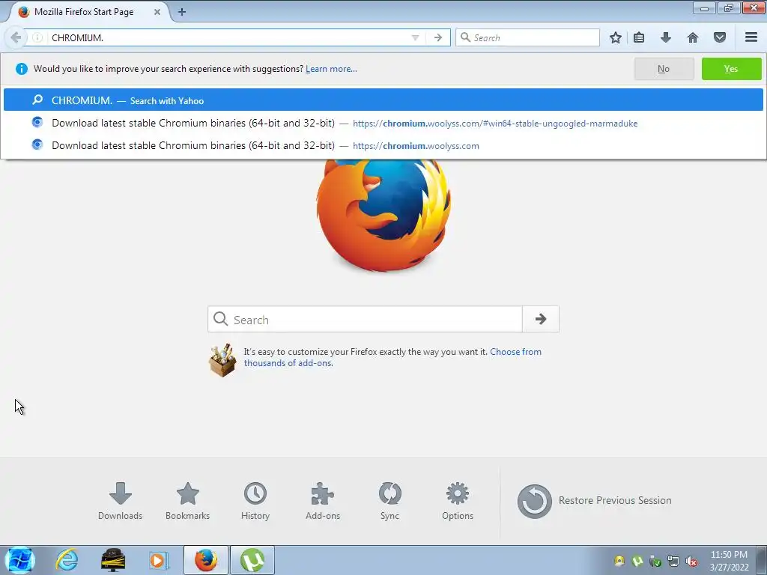Click Firefox taskbar button
Viewport: 767px width, 575px height.
206,560
